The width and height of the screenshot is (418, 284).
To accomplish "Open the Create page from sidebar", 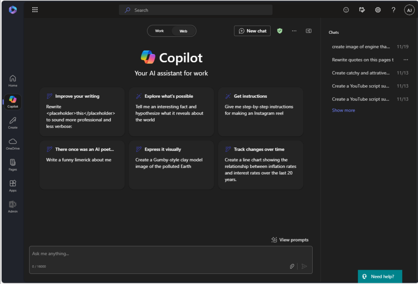I will [x=13, y=123].
